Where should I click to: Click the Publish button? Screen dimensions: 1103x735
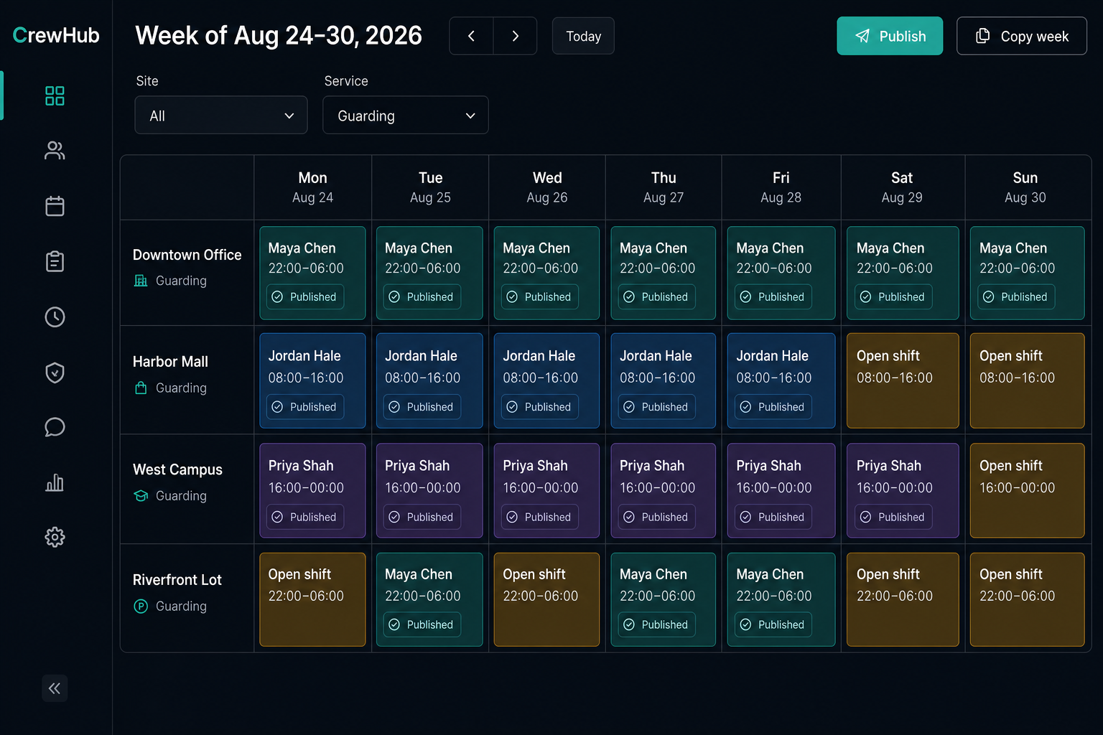(890, 36)
